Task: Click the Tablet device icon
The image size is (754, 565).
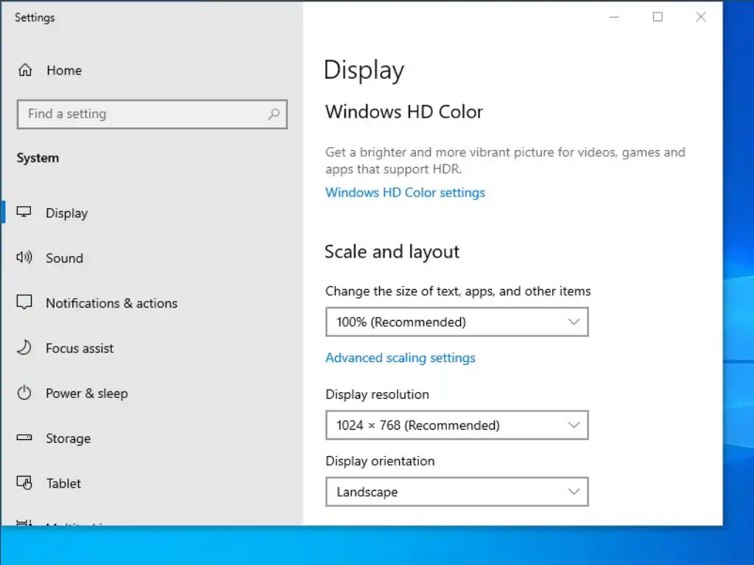Action: pyautogui.click(x=24, y=483)
